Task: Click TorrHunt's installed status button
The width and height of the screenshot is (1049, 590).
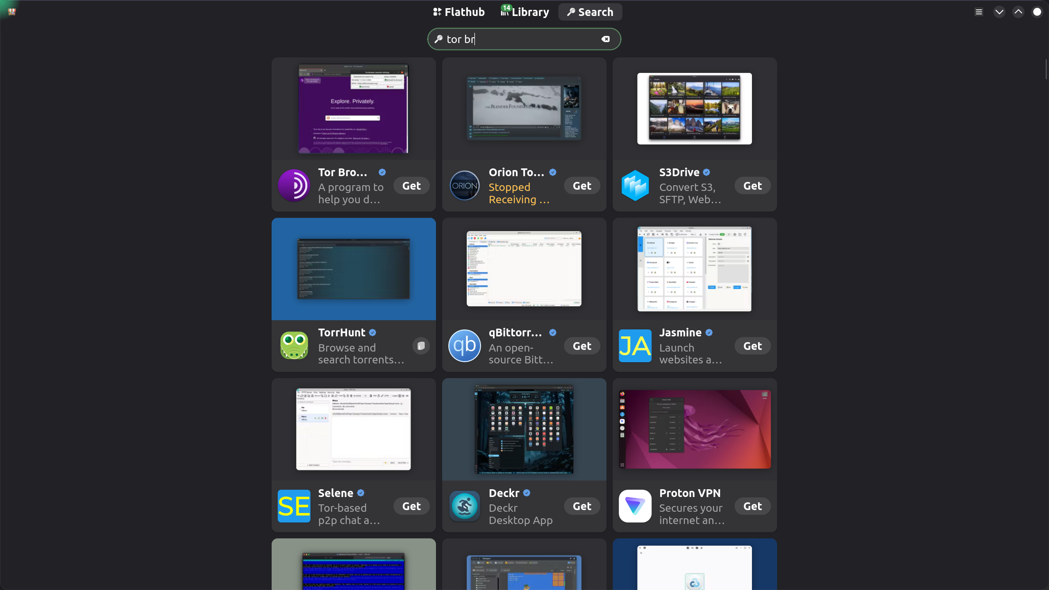Action: point(421,346)
